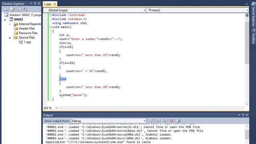Image resolution: width=256 pixels, height=144 pixels.
Task: Toggle the Solution Explorer auto-hide pin
Action: pos(35,4)
